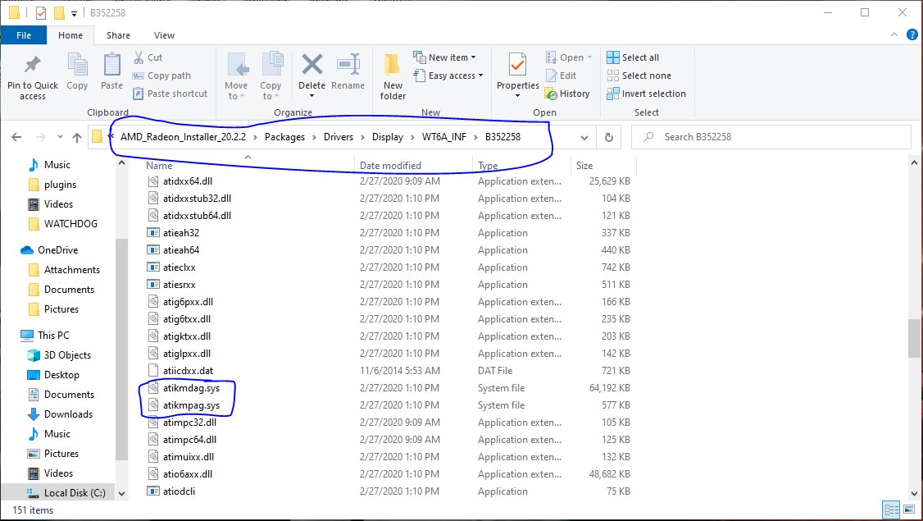Switch to the Share ribbon tab
This screenshot has height=521, width=923.
118,35
